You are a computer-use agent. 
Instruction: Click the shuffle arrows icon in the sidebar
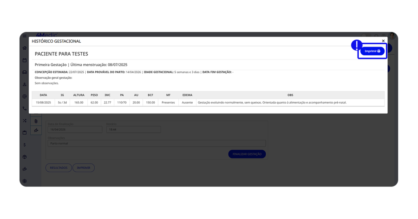point(24,120)
